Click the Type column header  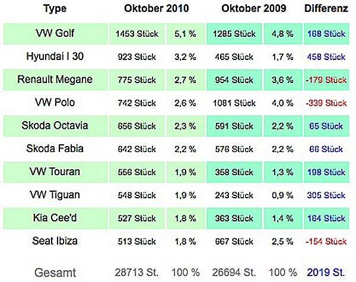(x=55, y=9)
